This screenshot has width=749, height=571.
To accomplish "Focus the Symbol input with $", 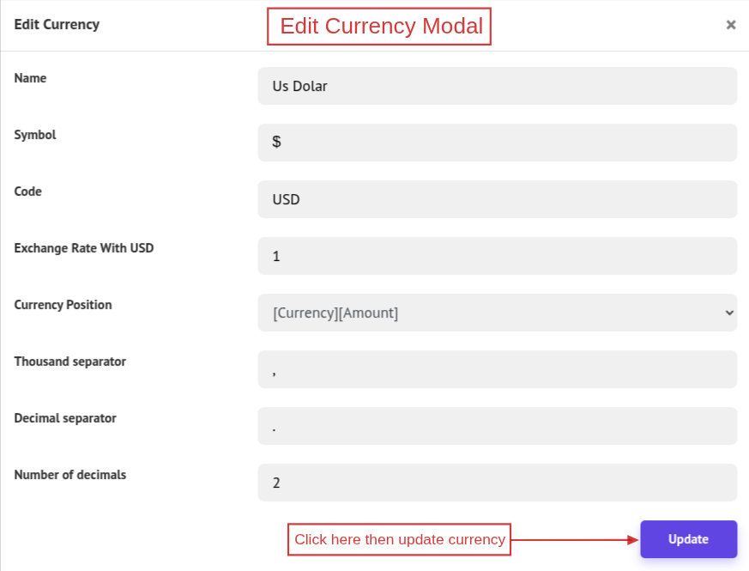I will (497, 143).
